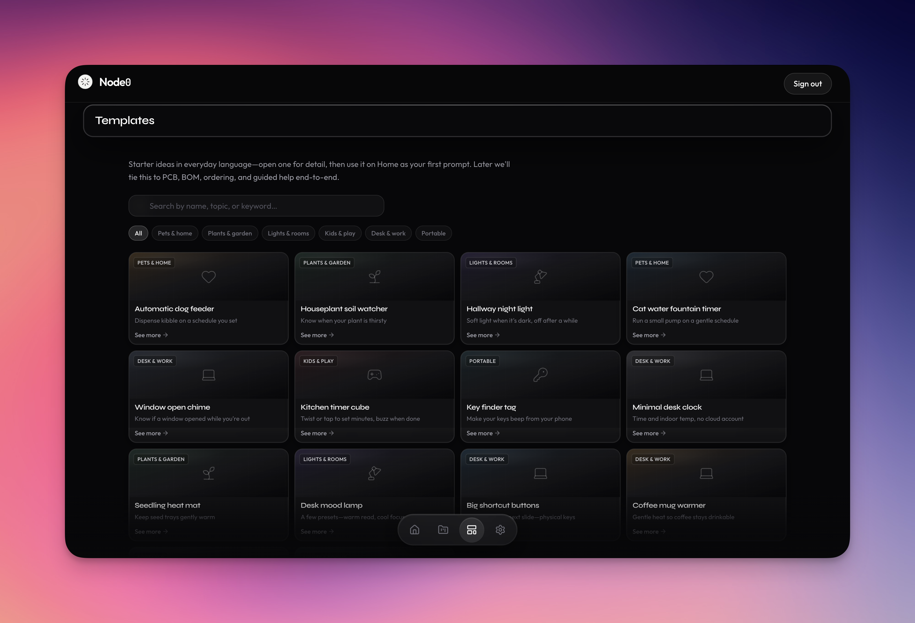Viewport: 915px width, 623px height.
Task: Click the Node0 logo icon
Action: point(85,82)
